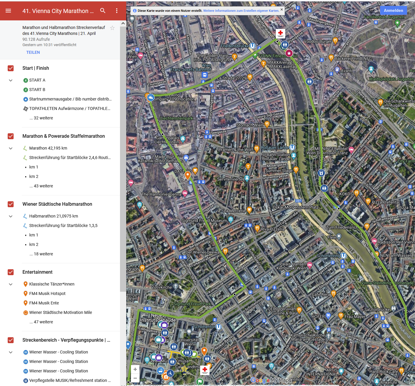Click the Franz-Josefs-Bahnhof train marker
415x386 pixels.
(x=205, y=75)
